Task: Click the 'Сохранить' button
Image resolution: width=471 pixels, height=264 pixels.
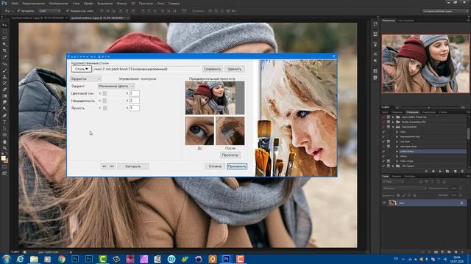Action: (213, 69)
